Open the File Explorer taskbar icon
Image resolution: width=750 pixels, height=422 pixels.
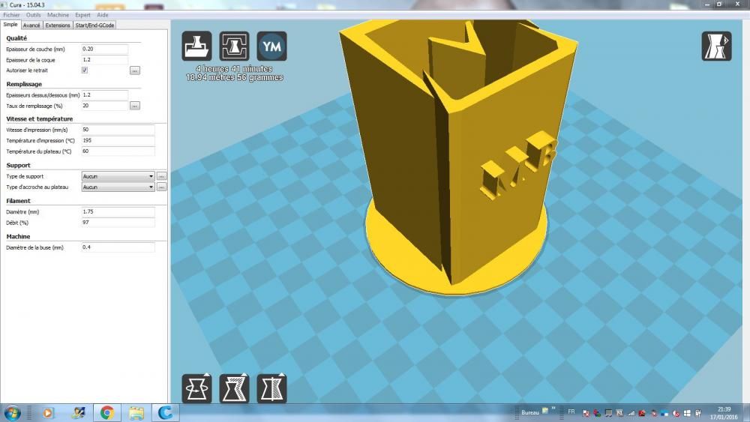point(136,412)
